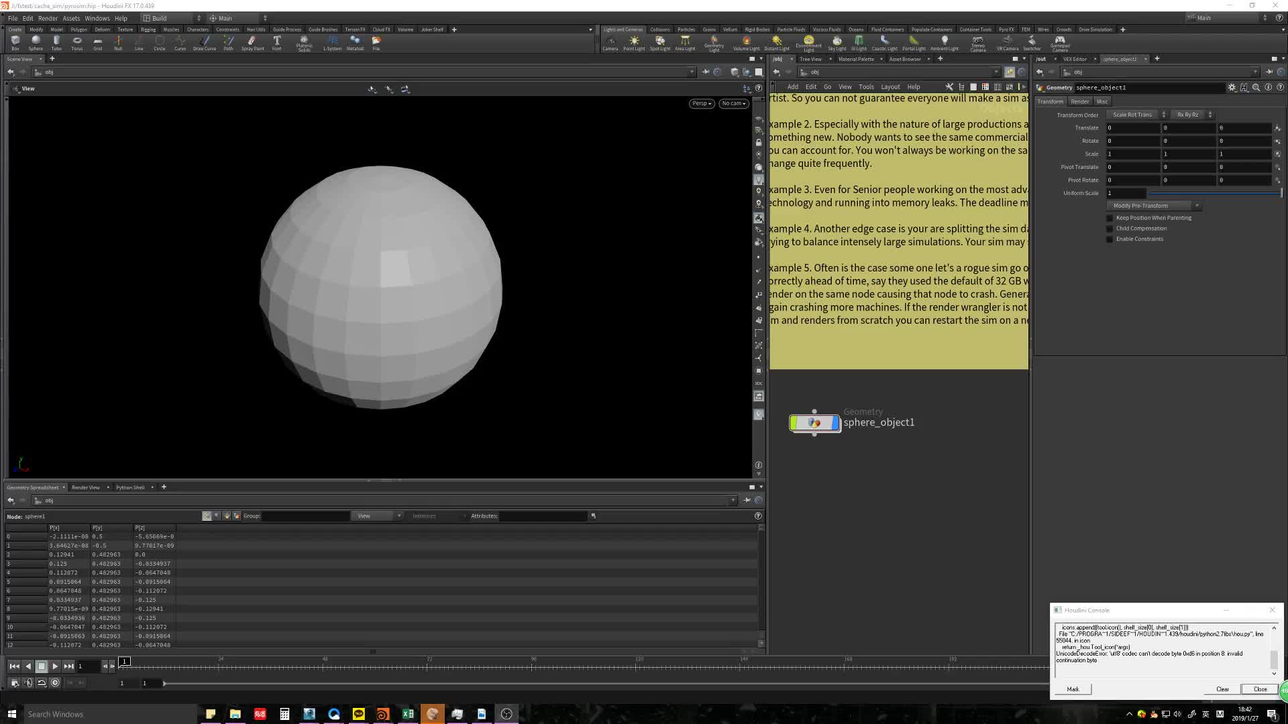1288x724 pixels.
Task: Select the Gamepad Camera tool
Action: (1059, 43)
